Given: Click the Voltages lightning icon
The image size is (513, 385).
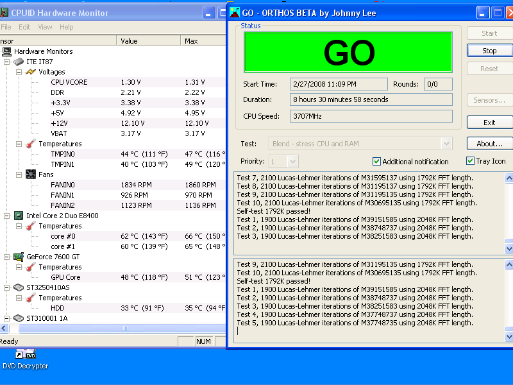Looking at the screenshot, I should click(x=31, y=72).
